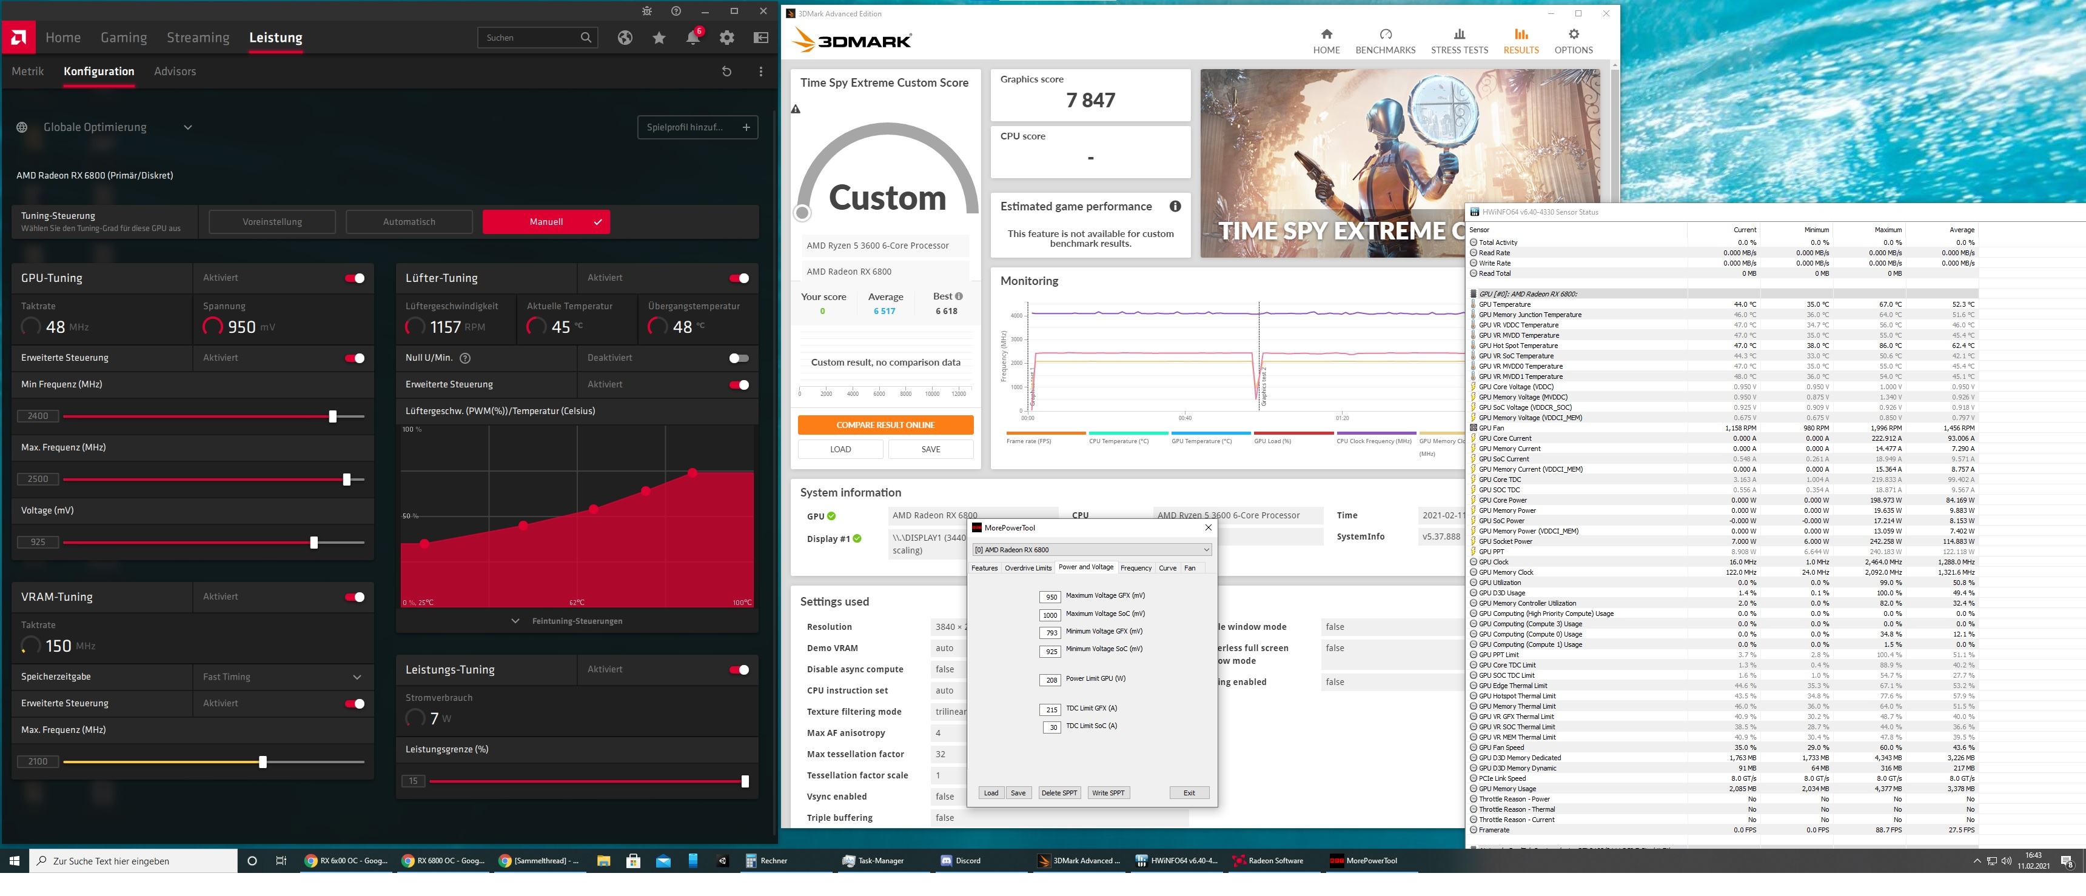Open the Speicherzeitgabe Fast Timing dropdown
Image resolution: width=2086 pixels, height=896 pixels.
283,677
